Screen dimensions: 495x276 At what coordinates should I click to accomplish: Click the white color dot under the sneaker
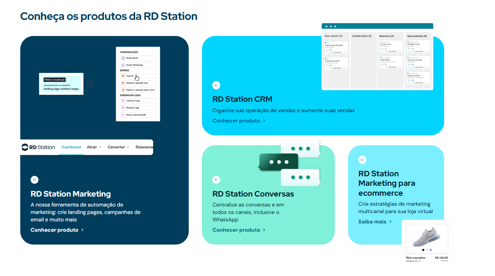click(427, 250)
